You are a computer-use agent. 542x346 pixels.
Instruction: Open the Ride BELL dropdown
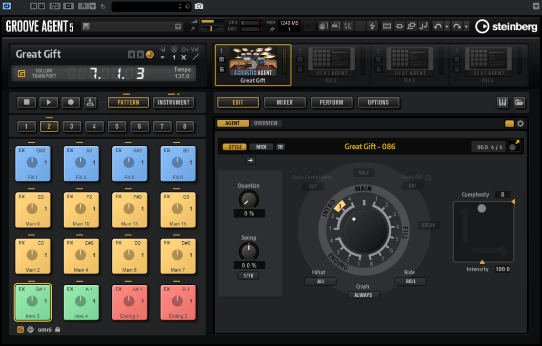[410, 281]
